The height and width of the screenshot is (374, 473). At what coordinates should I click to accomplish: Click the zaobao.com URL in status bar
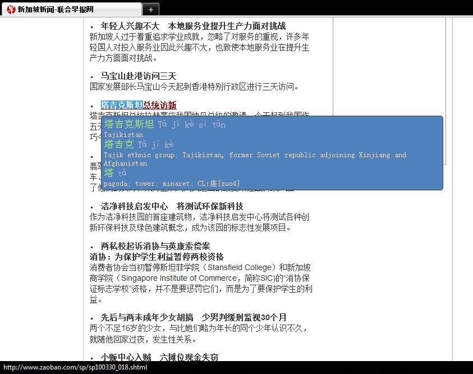coord(75,367)
